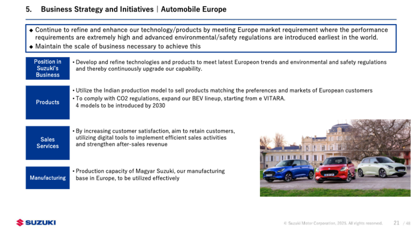Image resolution: width=415 pixels, height=233 pixels.
Task: Click the section number '5.' in the title
Action: click(x=29, y=9)
